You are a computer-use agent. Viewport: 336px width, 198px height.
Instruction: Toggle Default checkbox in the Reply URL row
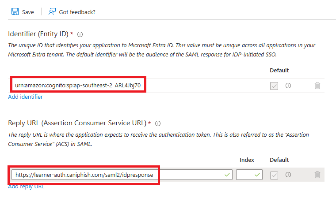[274, 175]
